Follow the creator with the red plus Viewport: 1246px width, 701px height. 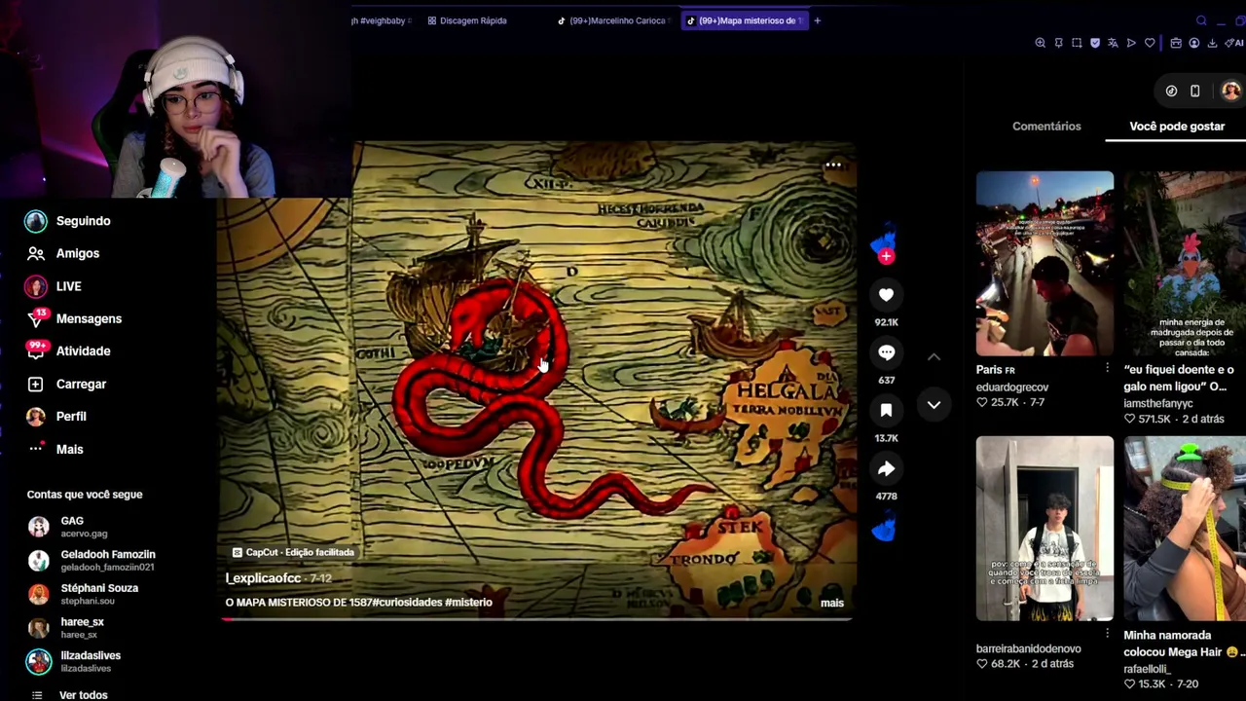[886, 256]
